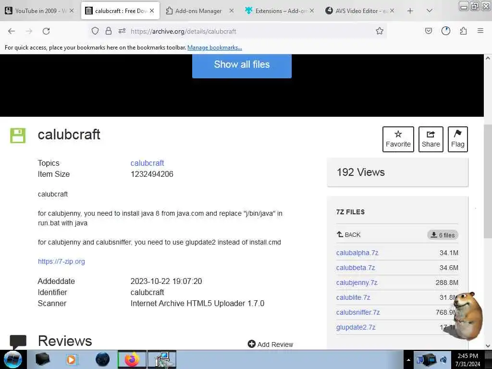Click the Addeddate value 2023-10-22 19:07:20
This screenshot has height=369, width=492.
pyautogui.click(x=166, y=281)
